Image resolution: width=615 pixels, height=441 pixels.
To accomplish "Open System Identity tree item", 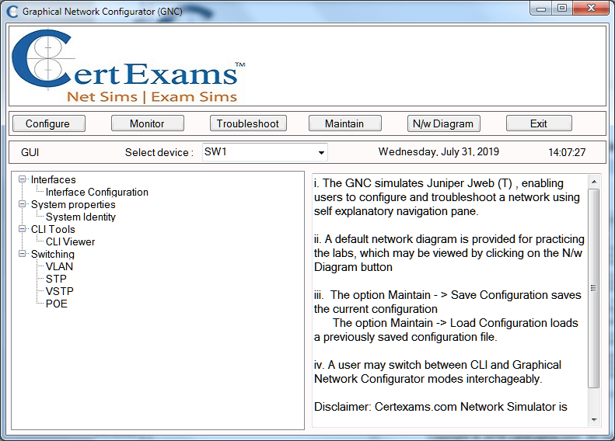I will pyautogui.click(x=80, y=217).
